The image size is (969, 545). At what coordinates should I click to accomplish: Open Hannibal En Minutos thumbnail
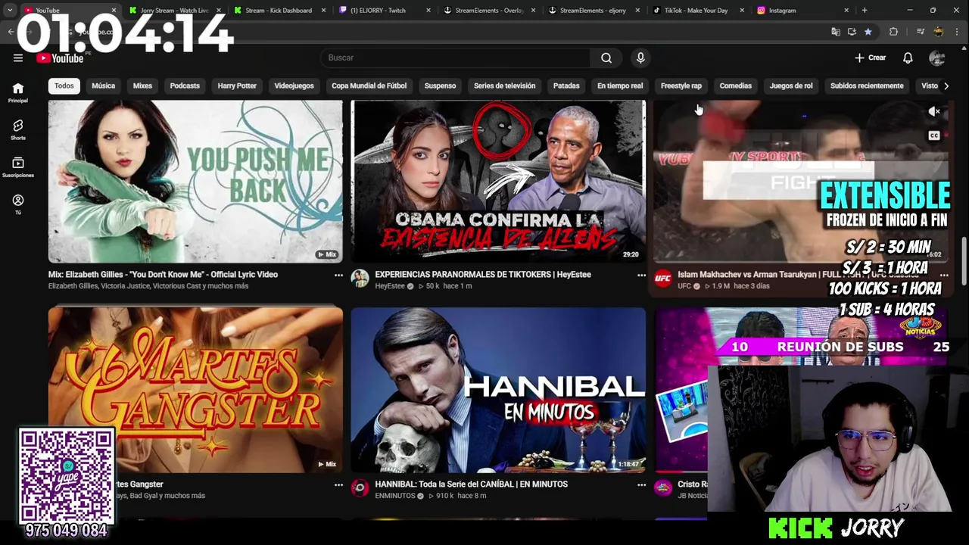point(498,390)
